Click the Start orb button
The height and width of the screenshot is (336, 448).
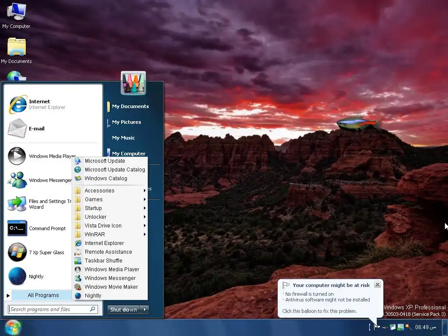pos(13,327)
